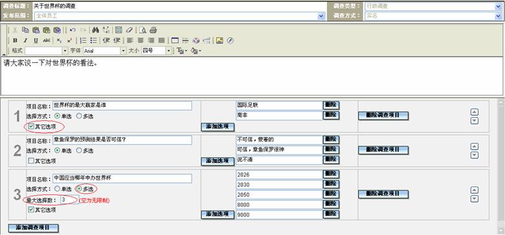Viewport: 505px width, 235px height.
Task: Click the 2050 option field
Action: [279, 195]
